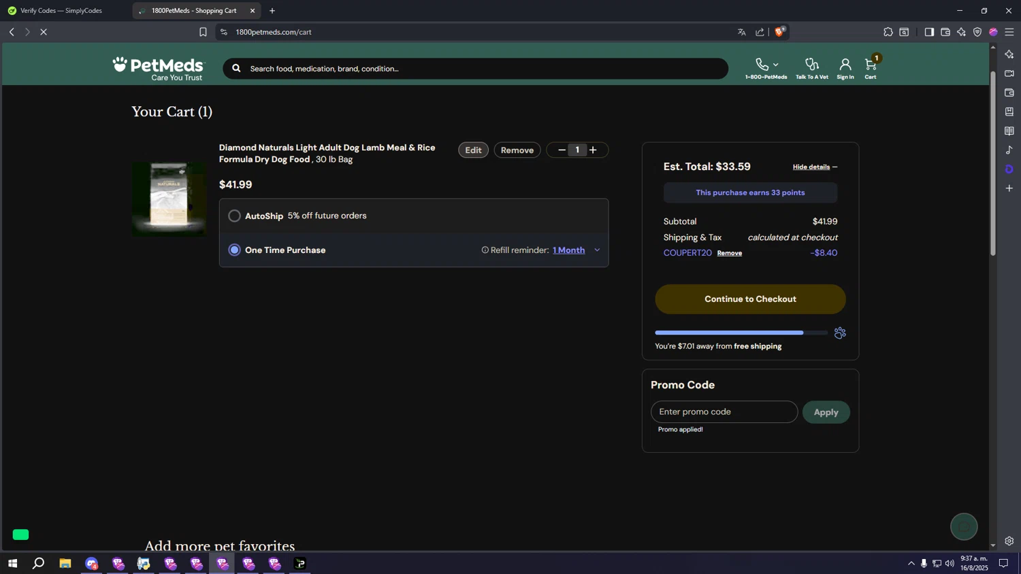This screenshot has height=574, width=1021.
Task: Expand the refill reminder chevron
Action: [x=597, y=250]
